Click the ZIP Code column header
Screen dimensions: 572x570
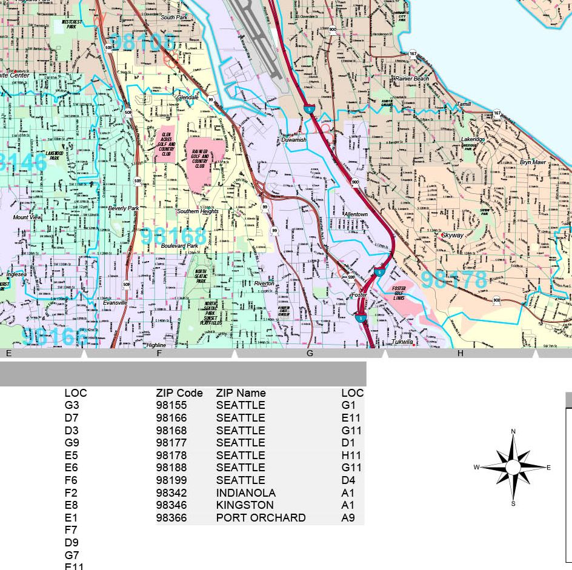tap(179, 393)
